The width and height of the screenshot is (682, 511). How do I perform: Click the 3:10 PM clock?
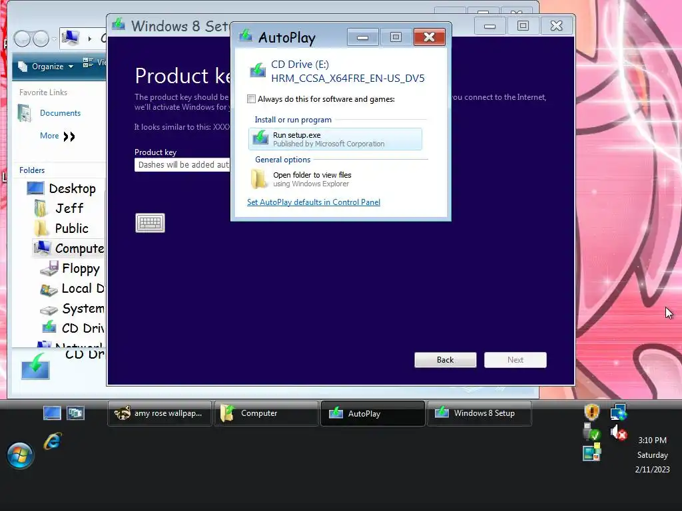point(652,440)
